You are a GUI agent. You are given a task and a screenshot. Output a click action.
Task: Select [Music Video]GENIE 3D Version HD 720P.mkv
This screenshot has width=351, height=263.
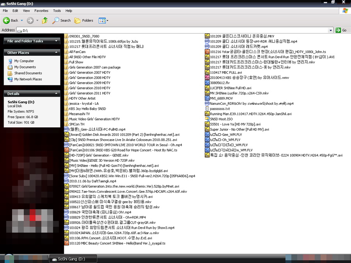pos(102,161)
